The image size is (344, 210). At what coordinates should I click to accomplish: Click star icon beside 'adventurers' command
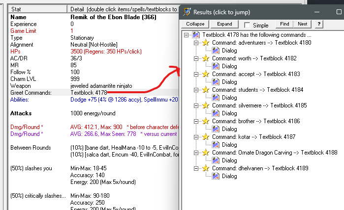pyautogui.click(x=206, y=43)
